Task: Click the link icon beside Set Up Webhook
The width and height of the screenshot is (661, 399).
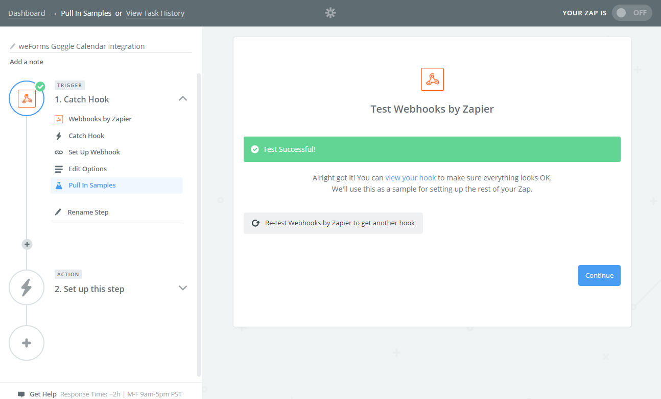Action: [x=59, y=152]
